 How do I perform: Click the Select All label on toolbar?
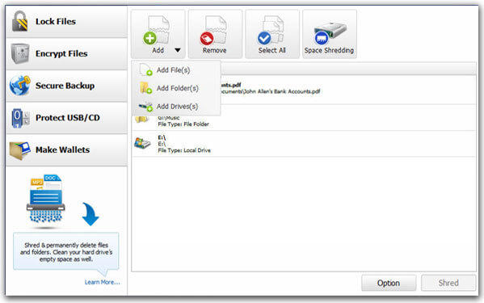[271, 50]
